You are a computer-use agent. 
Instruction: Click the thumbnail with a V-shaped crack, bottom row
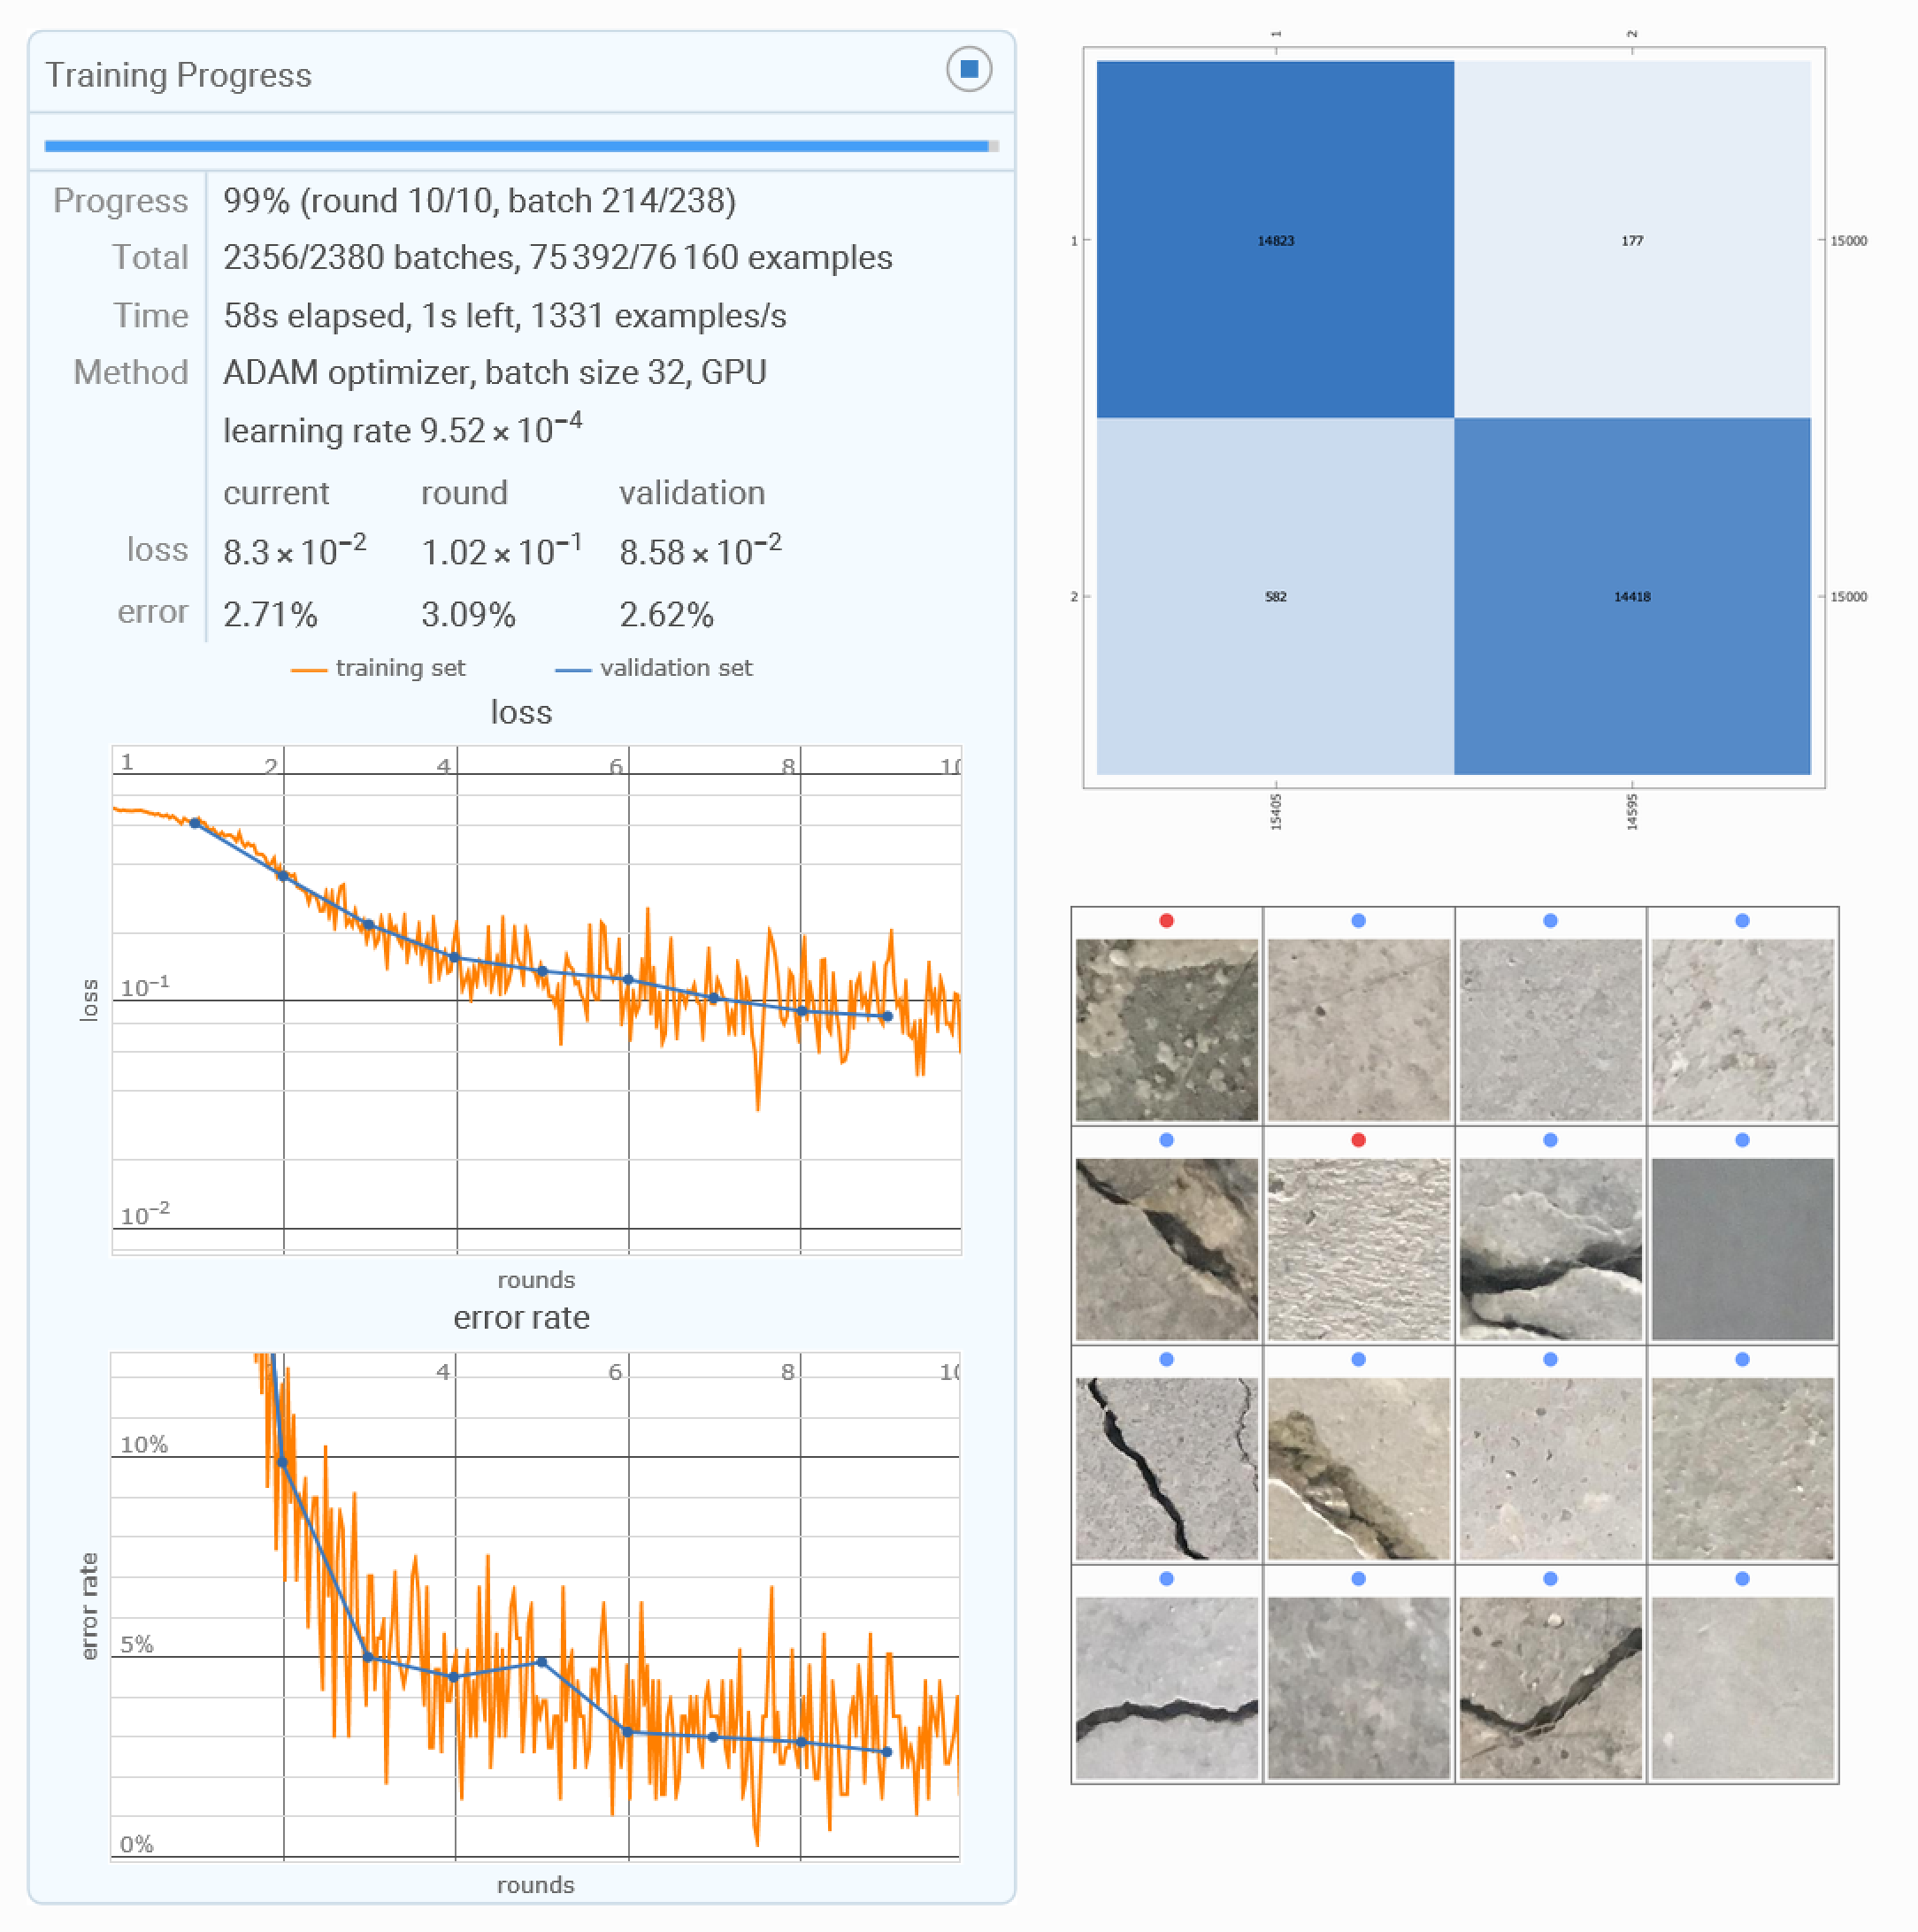coord(1550,1688)
